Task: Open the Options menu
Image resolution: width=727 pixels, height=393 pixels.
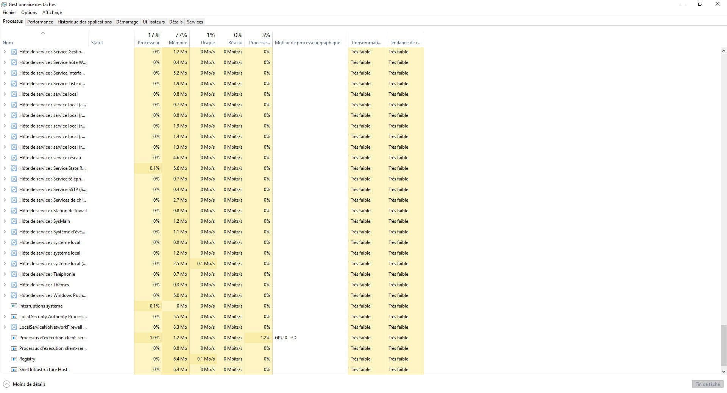Action: pyautogui.click(x=29, y=12)
